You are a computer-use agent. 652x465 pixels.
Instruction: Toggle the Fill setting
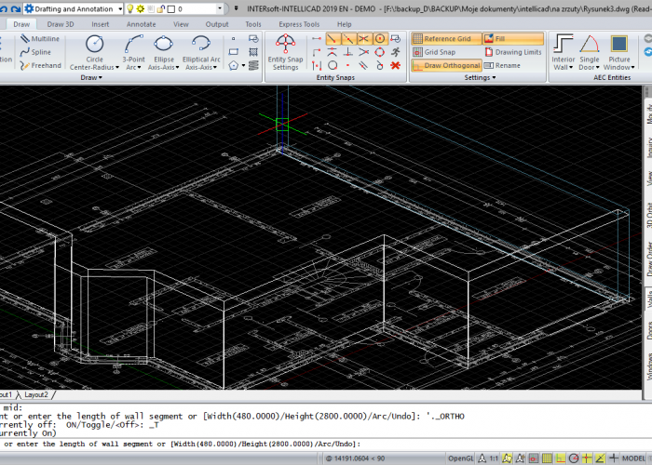[x=513, y=39]
